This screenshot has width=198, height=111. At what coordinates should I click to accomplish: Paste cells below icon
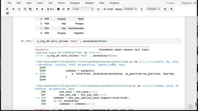[30, 9]
